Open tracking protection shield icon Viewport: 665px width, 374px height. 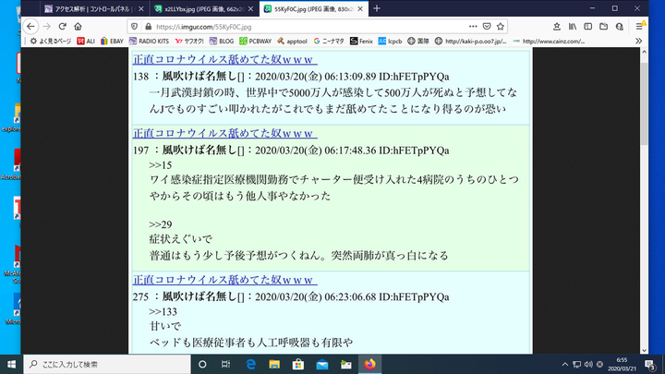[135, 26]
